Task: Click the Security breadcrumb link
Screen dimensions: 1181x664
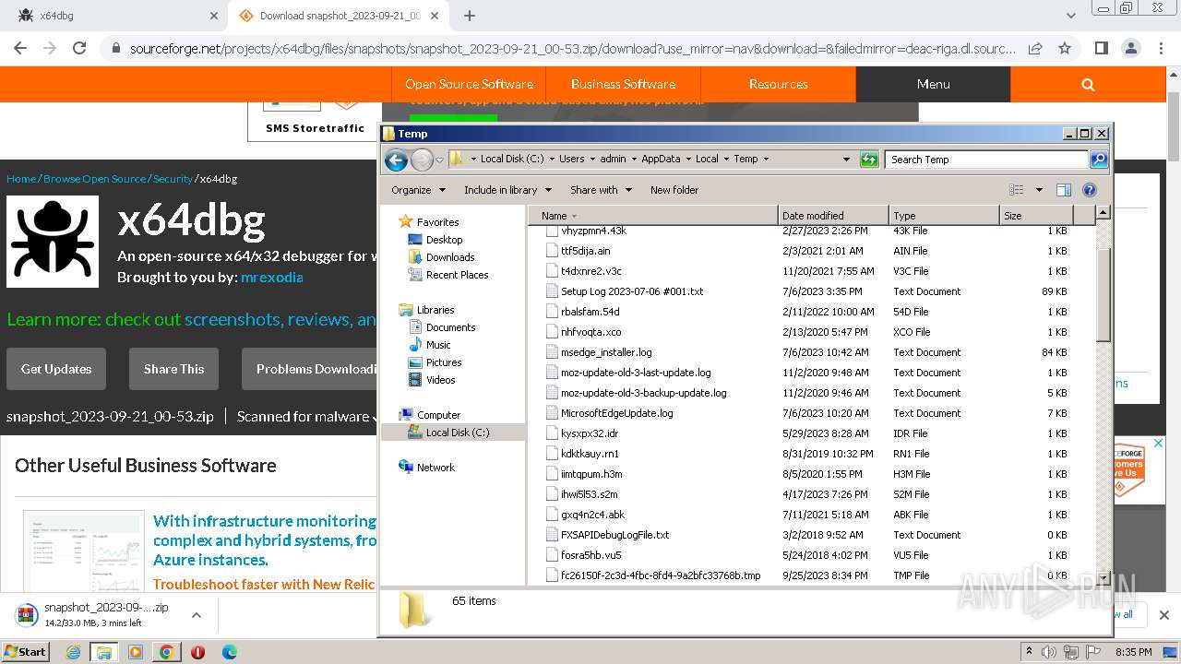Action: [173, 179]
